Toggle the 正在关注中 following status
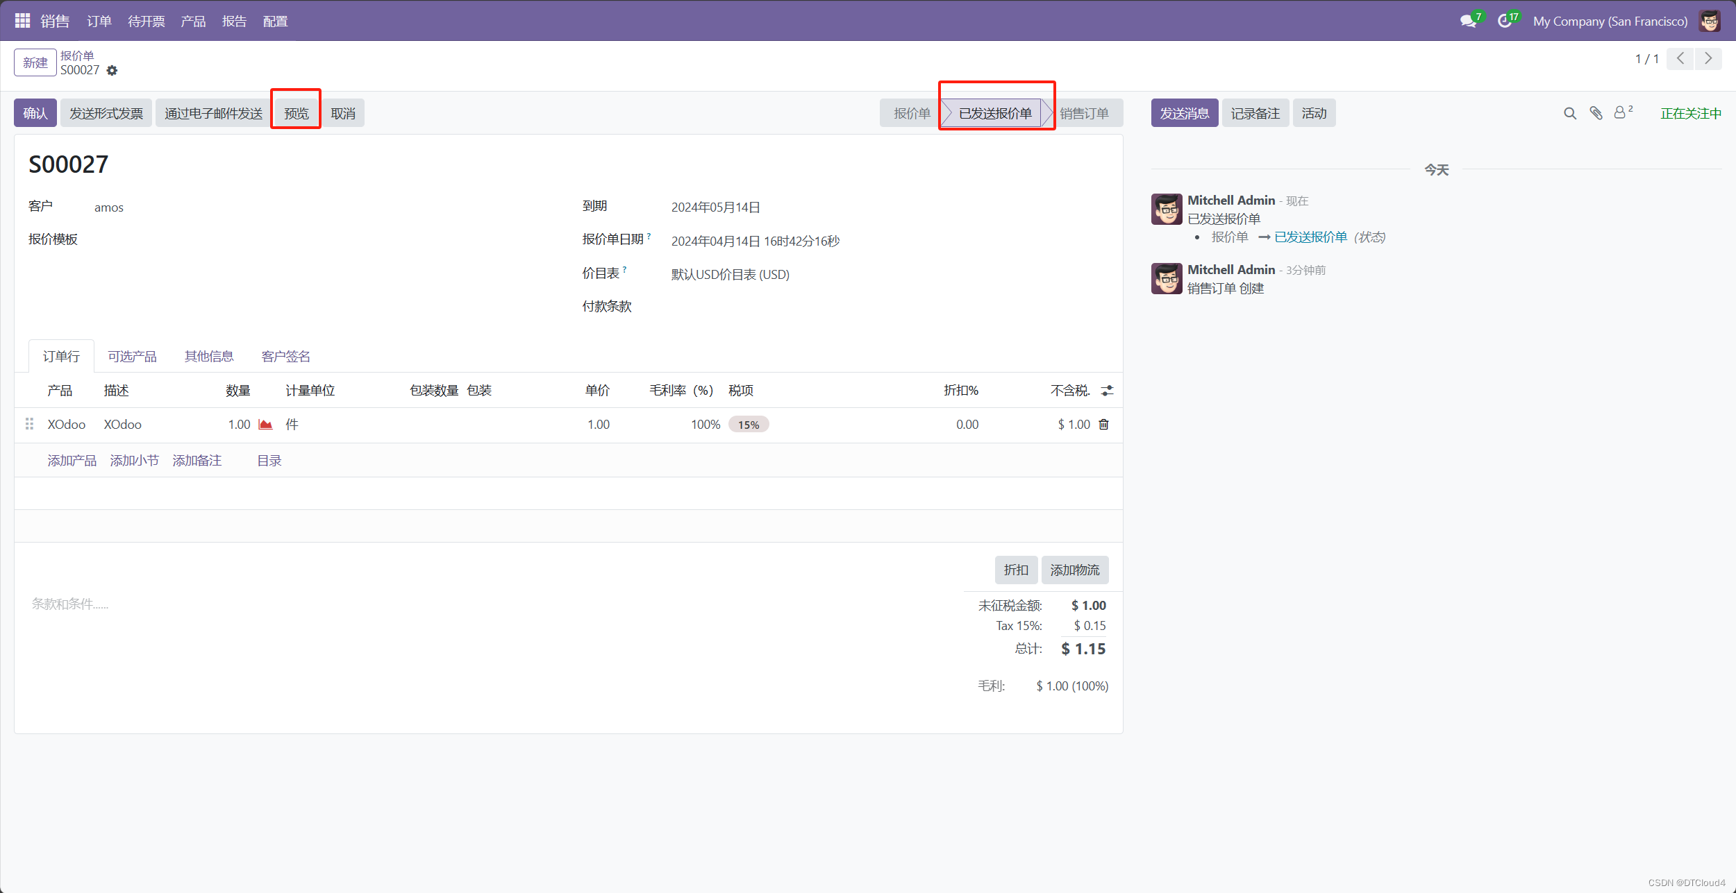The image size is (1736, 893). (x=1690, y=113)
